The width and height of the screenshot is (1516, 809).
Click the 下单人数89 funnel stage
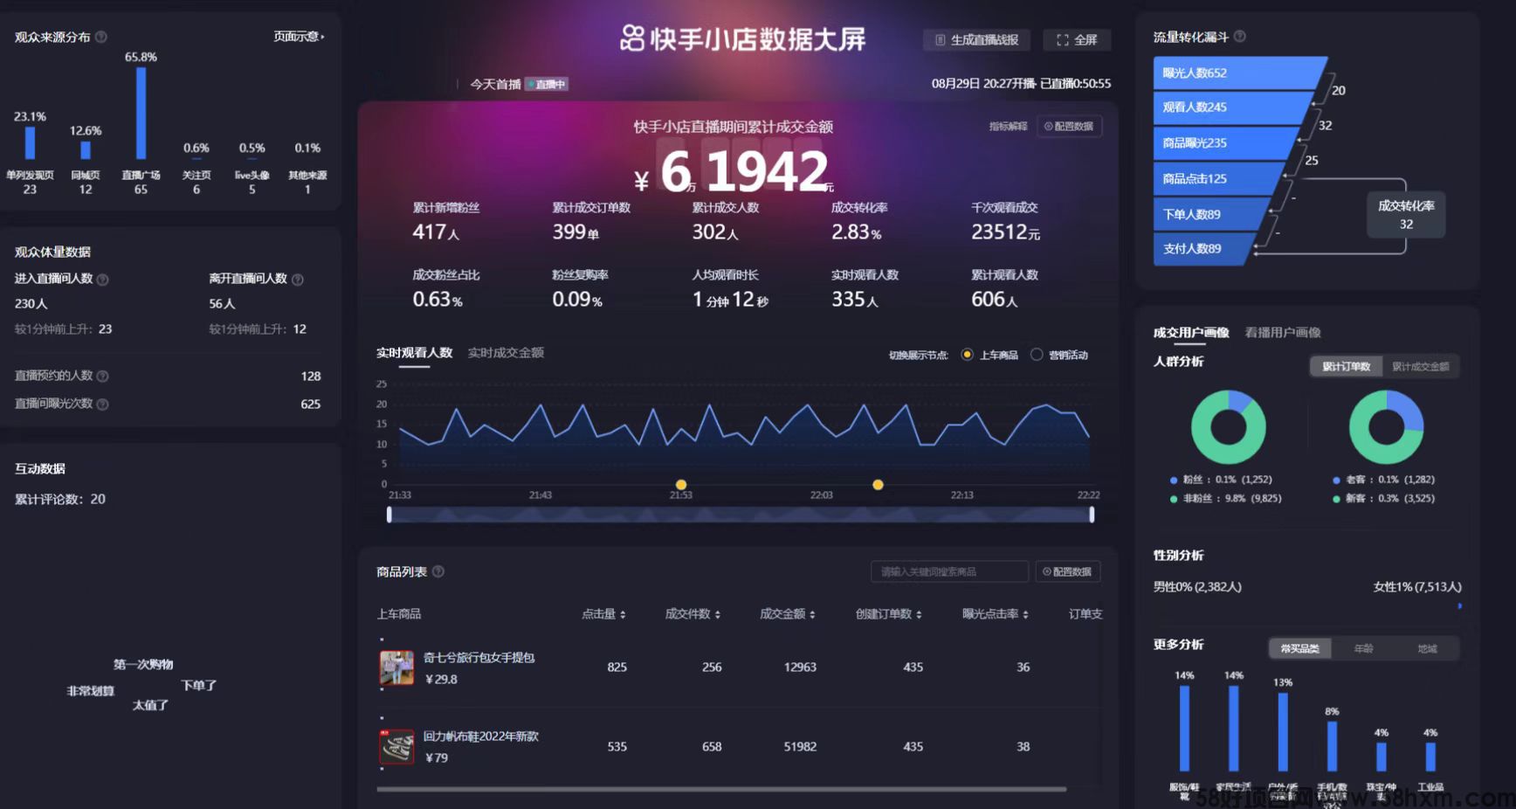1212,214
